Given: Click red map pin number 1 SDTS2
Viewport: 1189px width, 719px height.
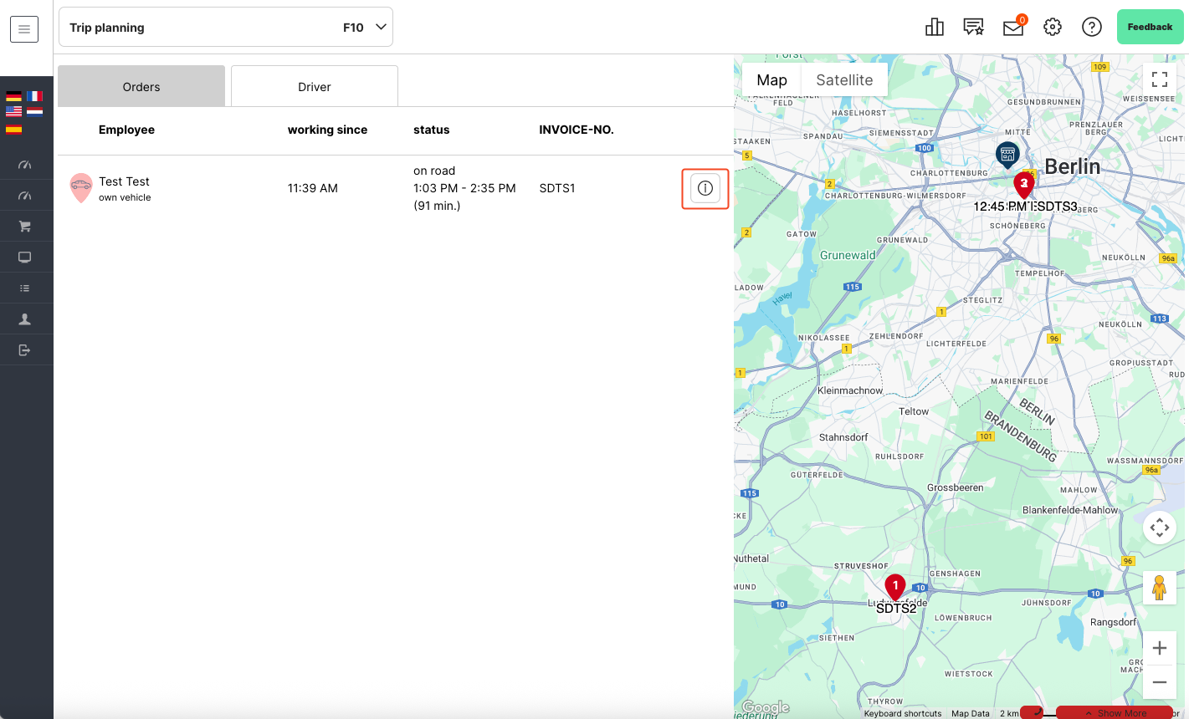Looking at the screenshot, I should point(895,587).
